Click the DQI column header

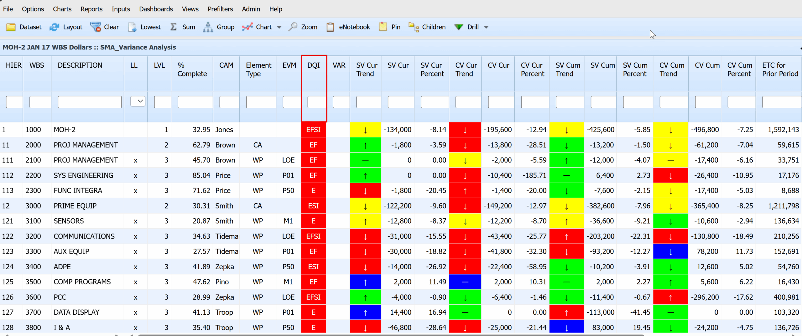[x=314, y=65]
